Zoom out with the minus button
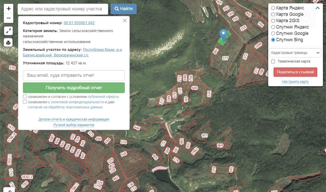326x192 pixels. point(9,18)
